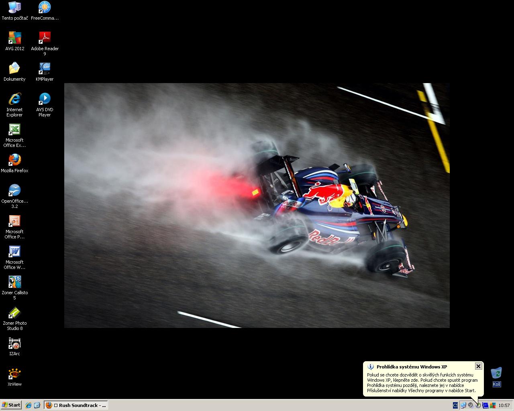Viewport: 514px width, 411px height.
Task: Click the Windows XP tour balloon message text
Action: [422, 383]
